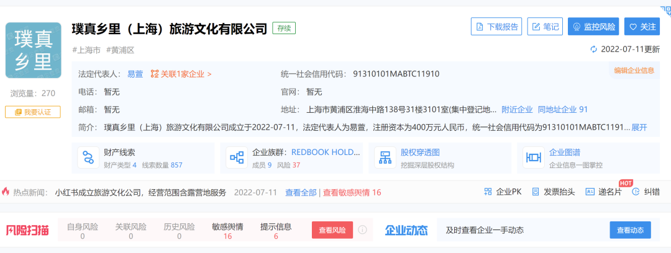Open 附近企业 nearby companies link
The height and width of the screenshot is (253, 671).
518,109
